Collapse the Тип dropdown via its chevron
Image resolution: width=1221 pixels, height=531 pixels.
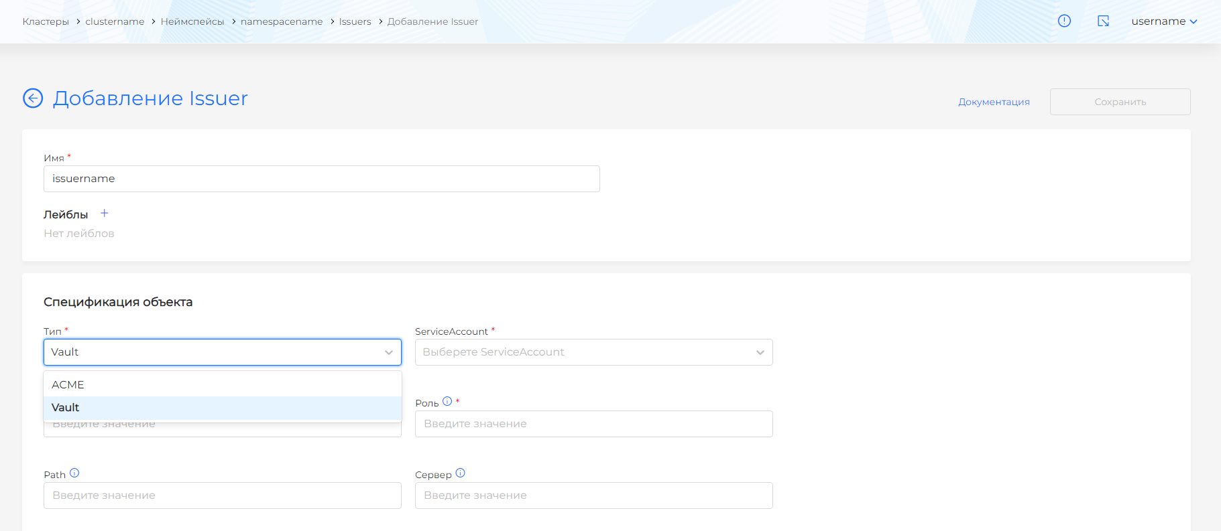point(388,353)
